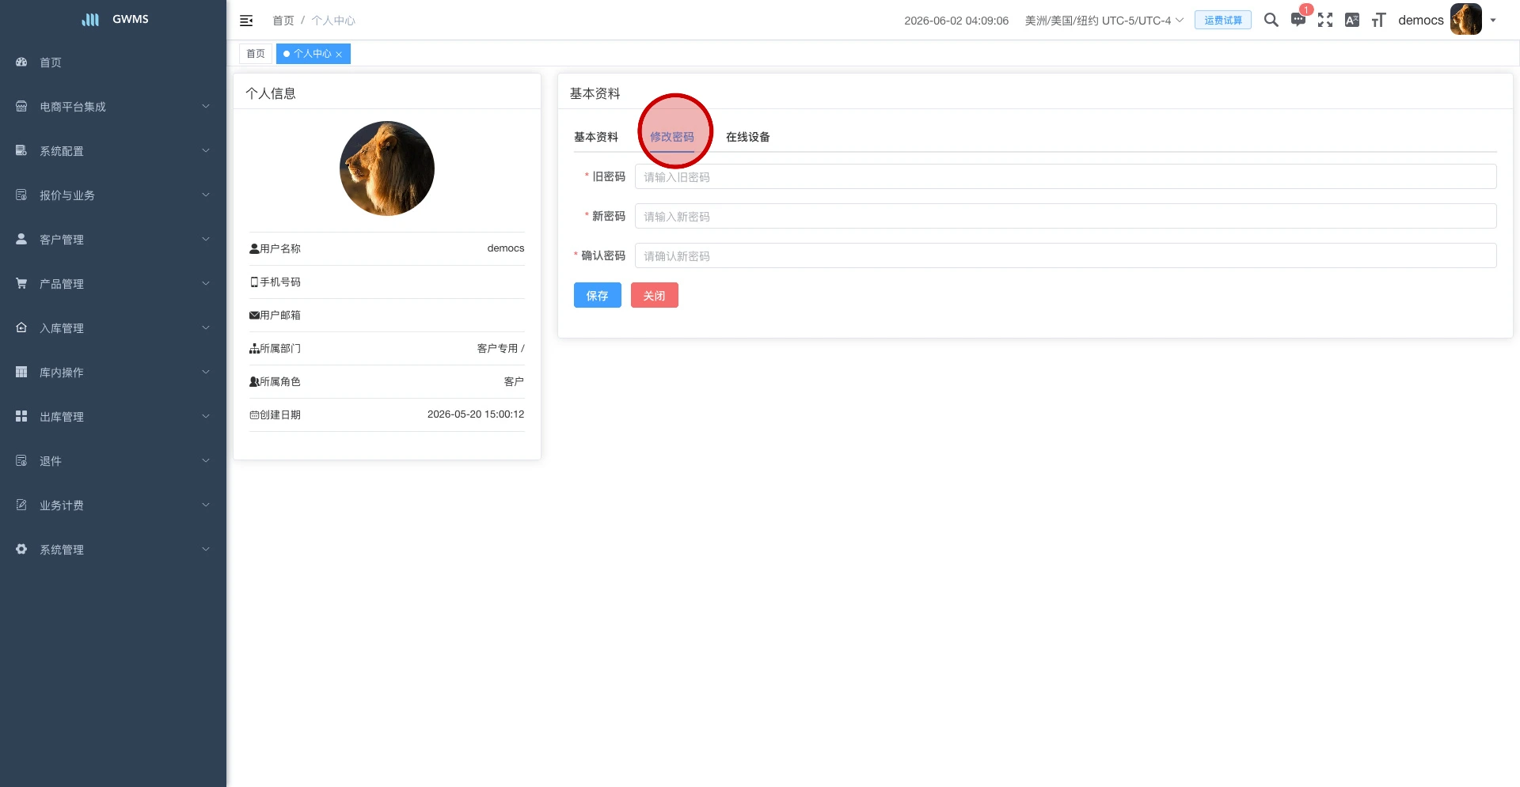
Task: Click the red 关闭 button
Action: [655, 295]
